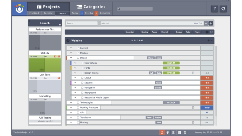Screen dimensions: 242x136
Task: Check the Technologies task checkbox
Action: point(78,103)
